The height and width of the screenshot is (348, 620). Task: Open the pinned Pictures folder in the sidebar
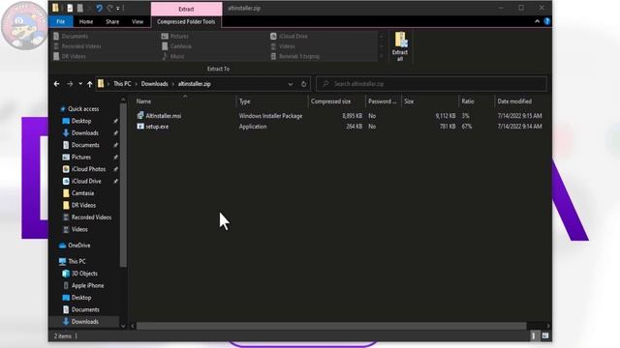[x=81, y=157]
